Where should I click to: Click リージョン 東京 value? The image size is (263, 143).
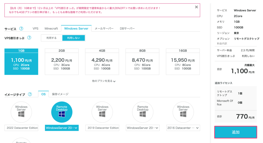[237, 33]
